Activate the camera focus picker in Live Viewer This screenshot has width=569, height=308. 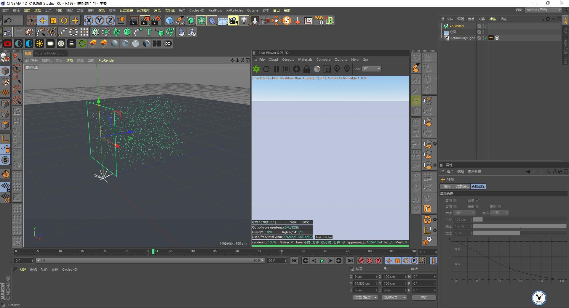click(337, 69)
